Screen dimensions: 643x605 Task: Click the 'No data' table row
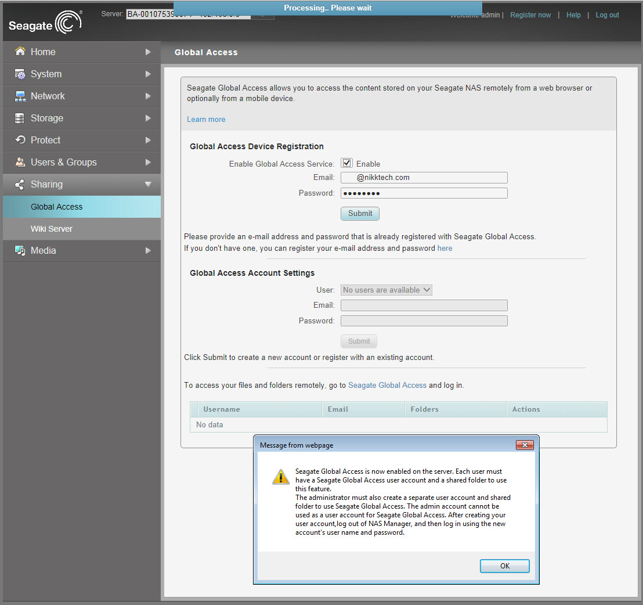[399, 424]
